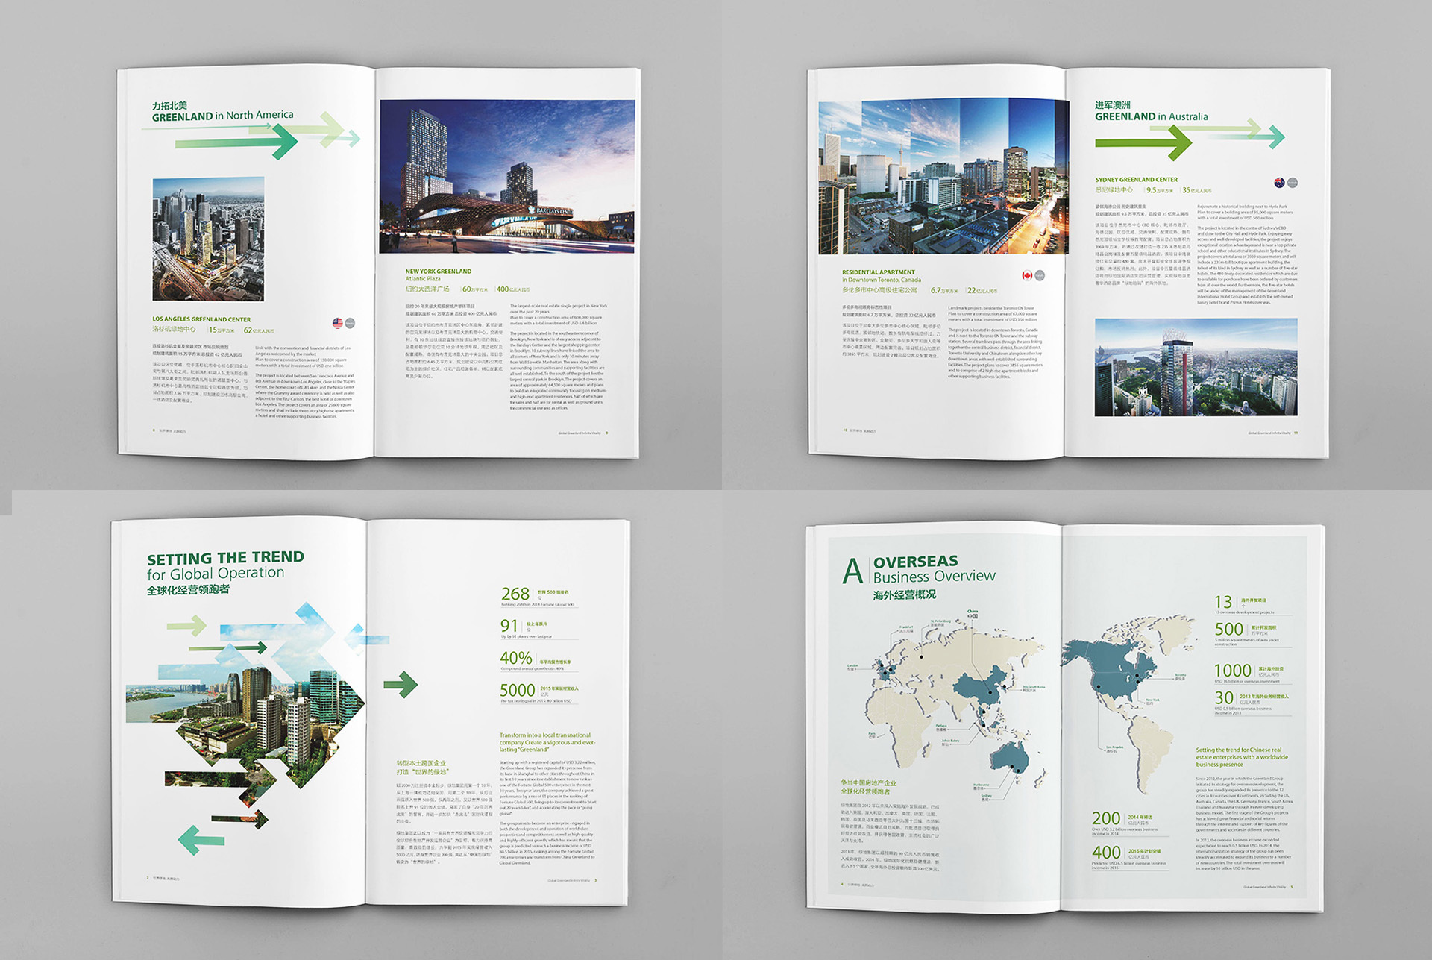1432x960 pixels.
Task: Click the Canada flag icon by Residential Apartment
Action: point(1027,275)
